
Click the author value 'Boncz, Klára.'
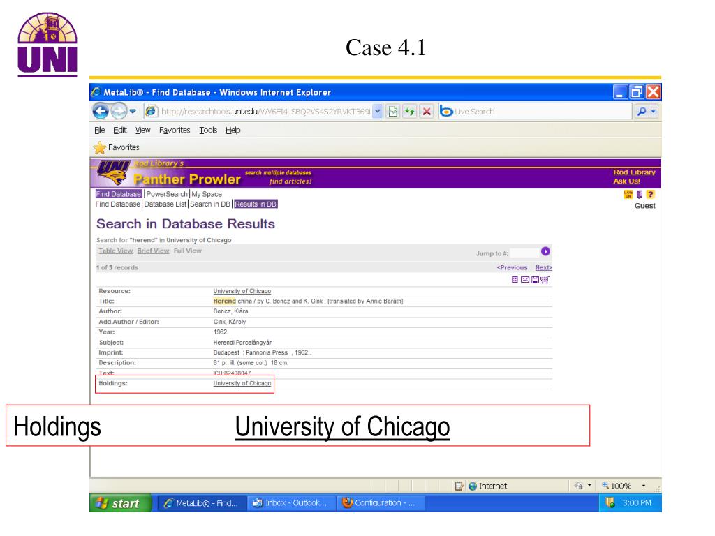tap(231, 311)
